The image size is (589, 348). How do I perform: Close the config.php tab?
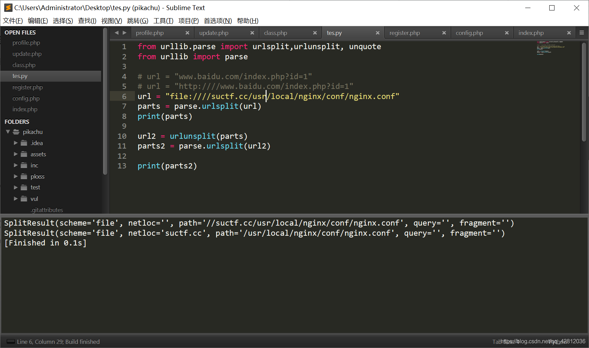(x=507, y=33)
